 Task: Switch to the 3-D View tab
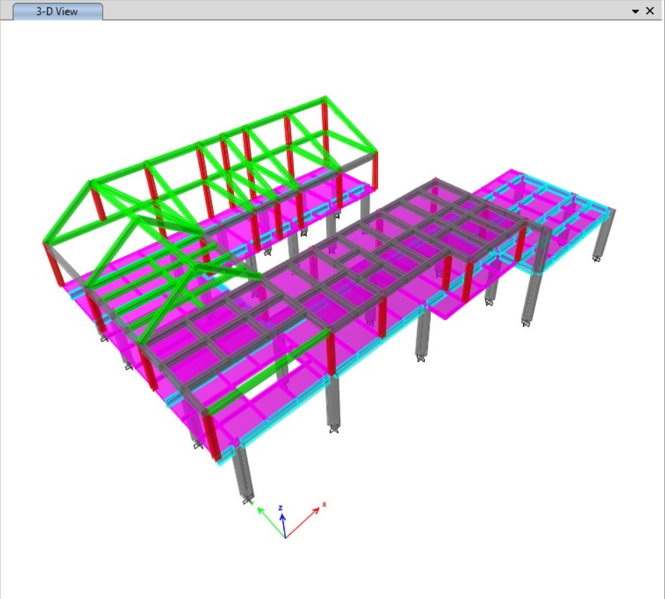tap(57, 11)
